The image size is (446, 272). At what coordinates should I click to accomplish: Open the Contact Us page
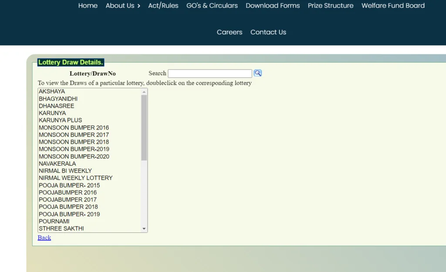[x=268, y=32]
